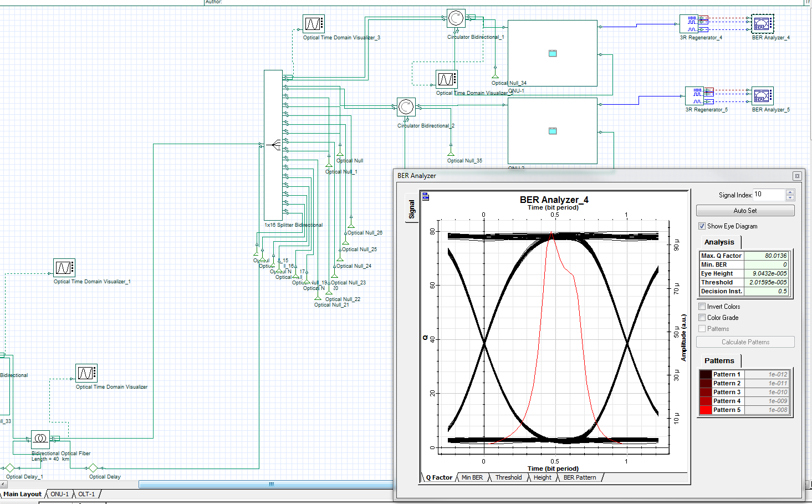The image size is (812, 504).
Task: Select the 1x16 Splitter Bidirectional block
Action: coord(273,145)
